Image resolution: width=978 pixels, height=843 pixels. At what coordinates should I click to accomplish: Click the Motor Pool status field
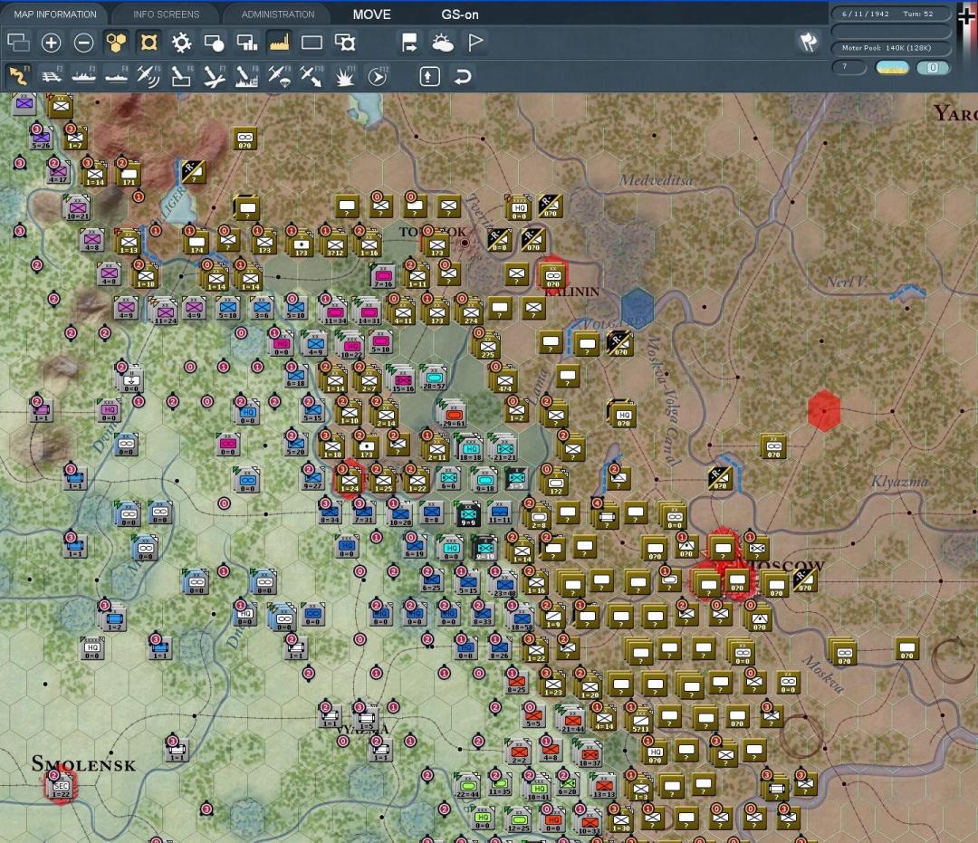[891, 48]
